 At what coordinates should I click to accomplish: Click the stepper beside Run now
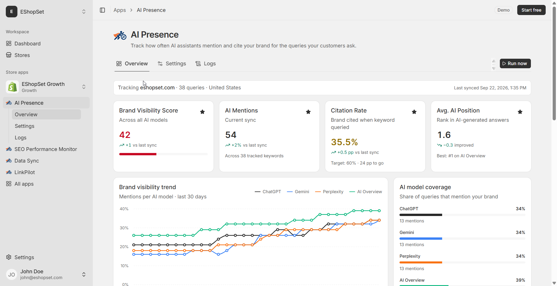click(494, 65)
